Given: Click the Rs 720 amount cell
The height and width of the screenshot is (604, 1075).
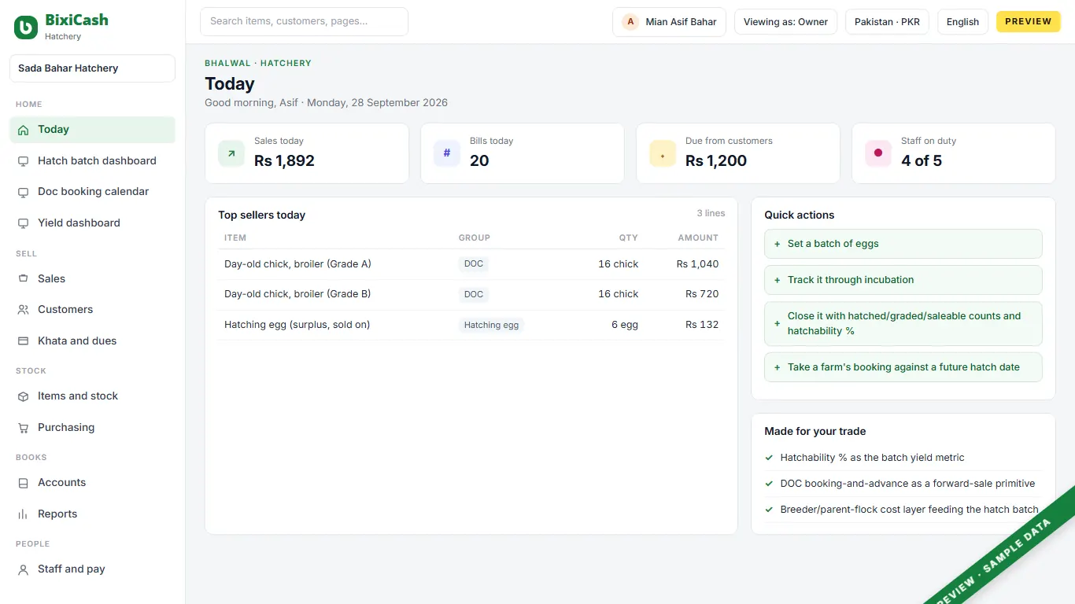Looking at the screenshot, I should (x=702, y=294).
